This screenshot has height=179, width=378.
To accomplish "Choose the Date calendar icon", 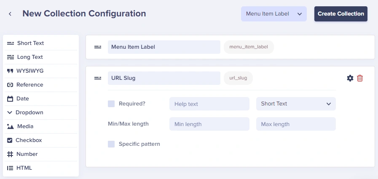I will point(10,99).
